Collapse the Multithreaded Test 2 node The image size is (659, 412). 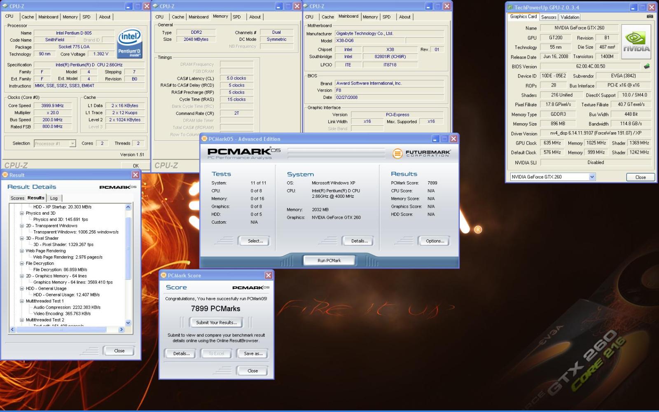22,320
